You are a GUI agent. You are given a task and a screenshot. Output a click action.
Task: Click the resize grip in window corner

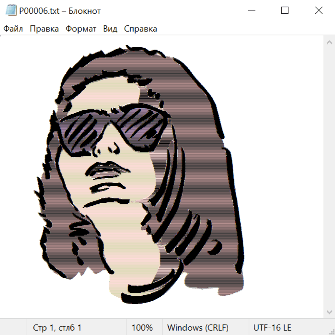[x=332, y=332]
